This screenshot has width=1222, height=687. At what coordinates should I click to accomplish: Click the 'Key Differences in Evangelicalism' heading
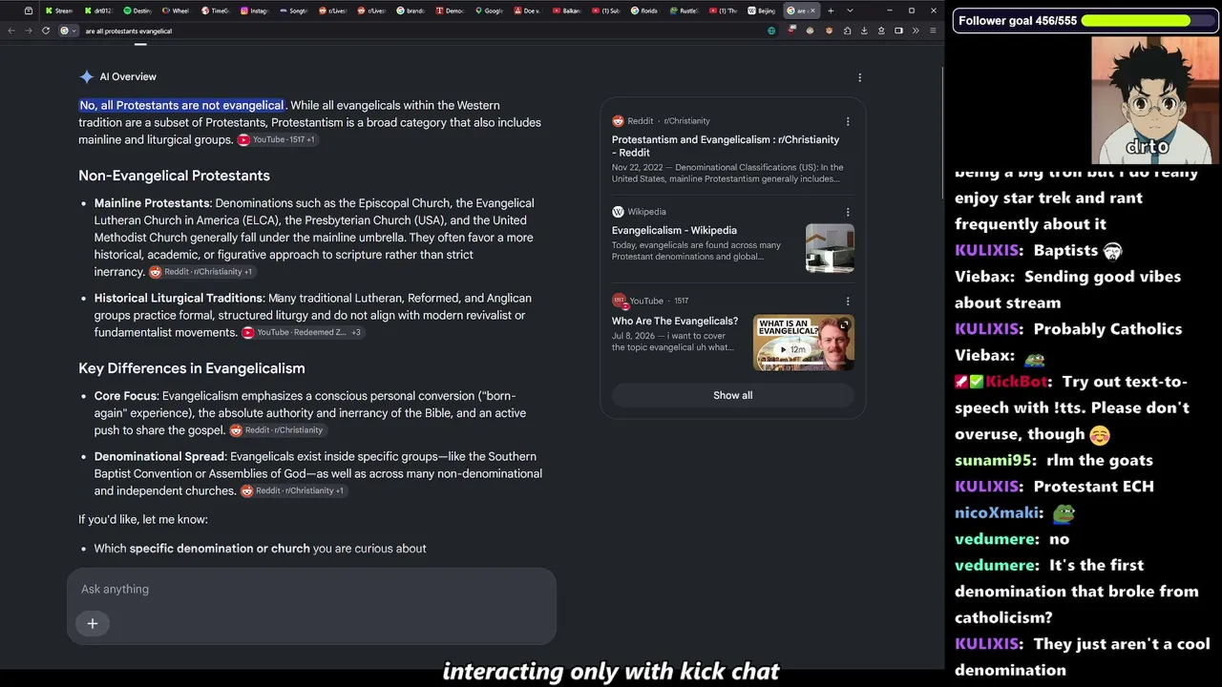(x=192, y=368)
